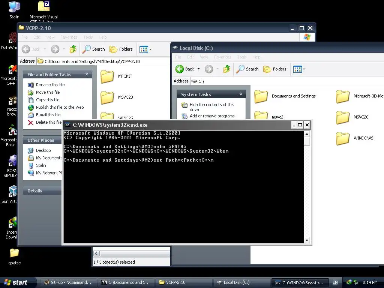Open View menu in Local Disk window

(204, 57)
